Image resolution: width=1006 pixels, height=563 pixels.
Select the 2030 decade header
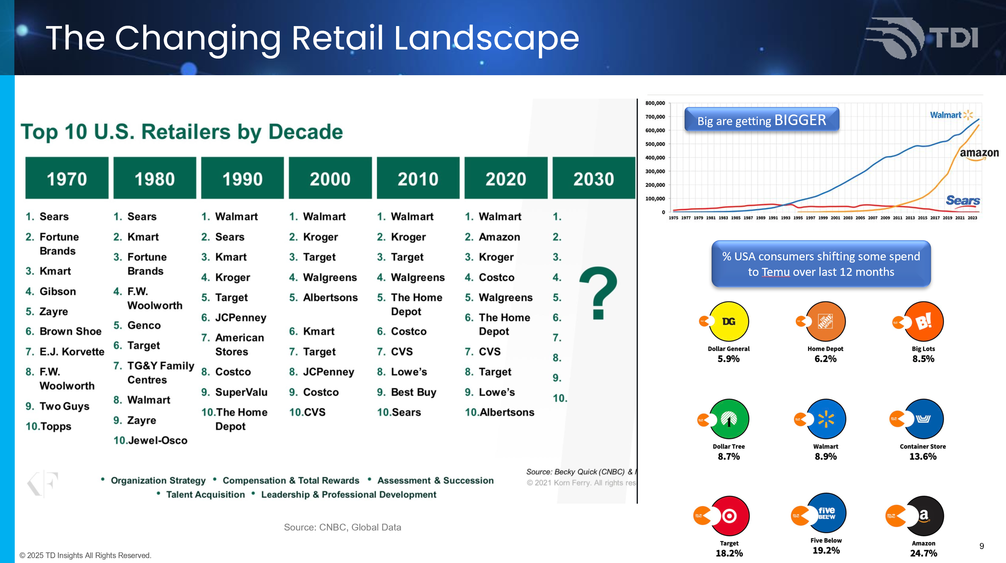[x=594, y=178]
